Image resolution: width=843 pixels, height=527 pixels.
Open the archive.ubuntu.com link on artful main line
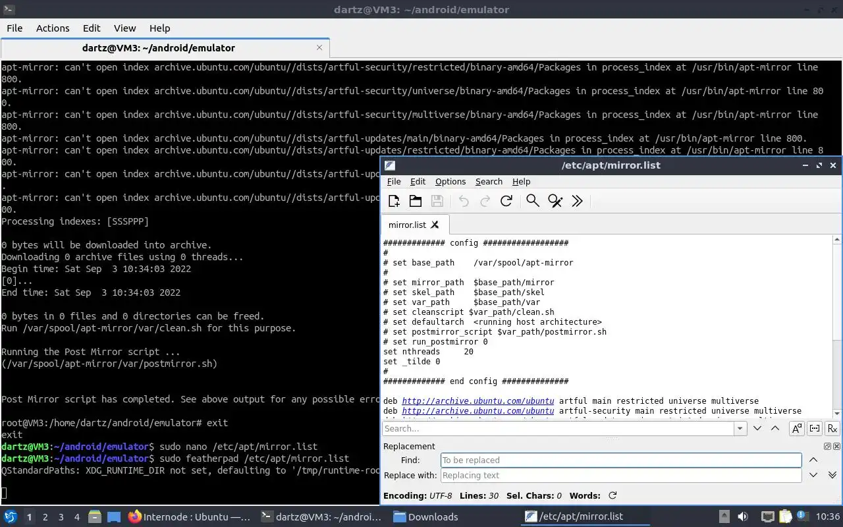coord(477,401)
